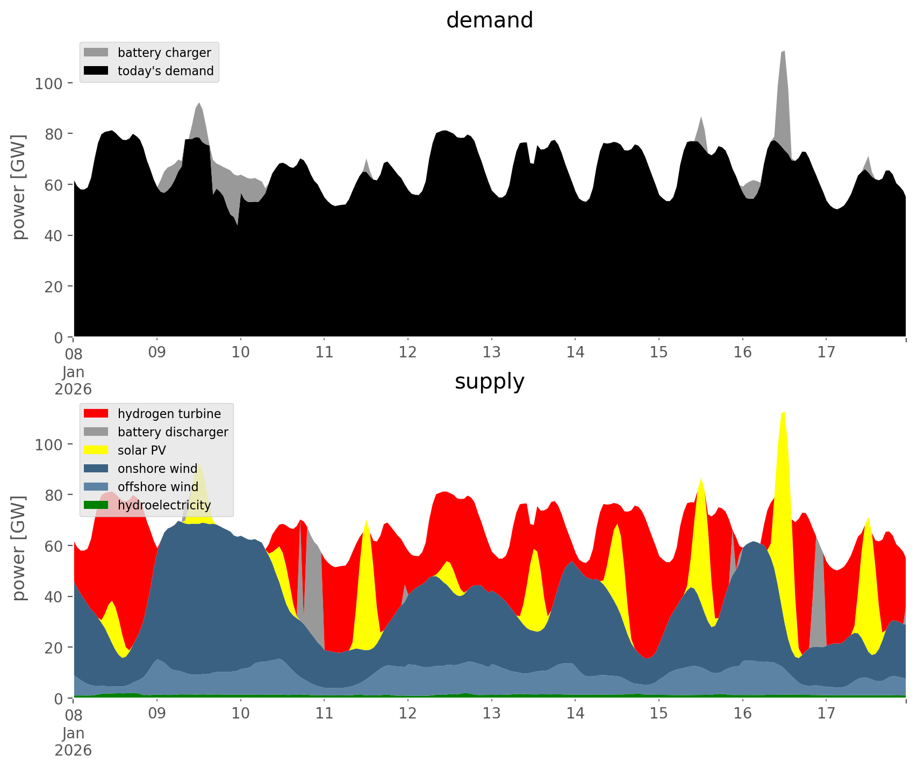Click the Jan 2026 label below the demand chart
The width and height of the screenshot is (917, 769).
73,380
